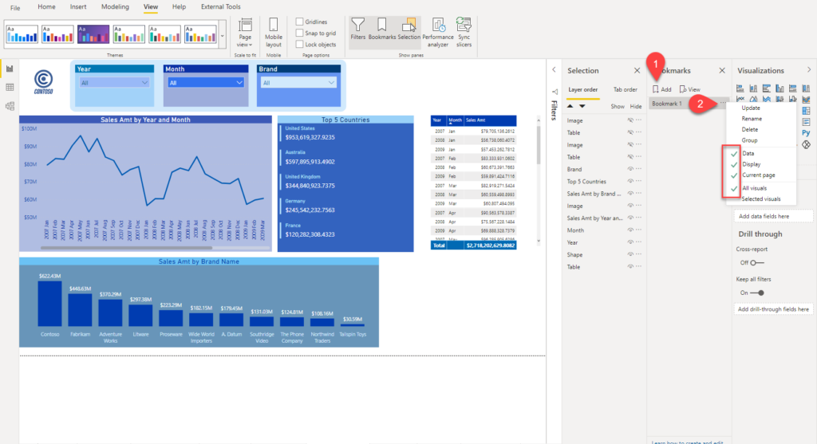The image size is (817, 444).
Task: Select the Contoso bar in brand chart
Action: (x=49, y=304)
